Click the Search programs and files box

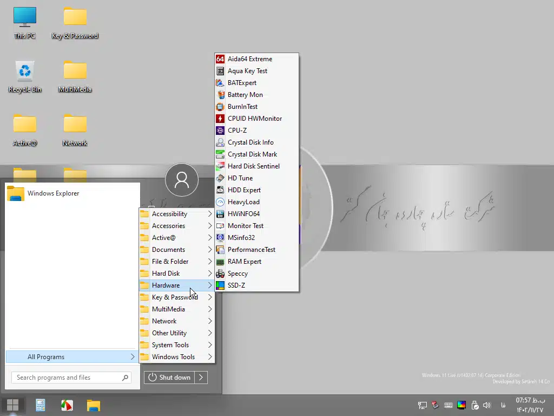tap(68, 378)
